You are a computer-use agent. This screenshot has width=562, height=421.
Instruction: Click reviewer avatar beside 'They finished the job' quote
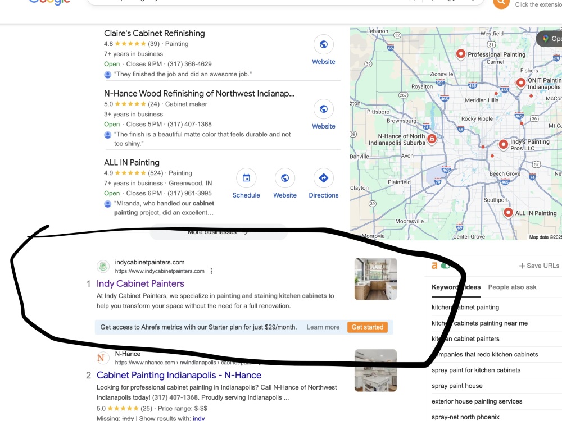107,75
